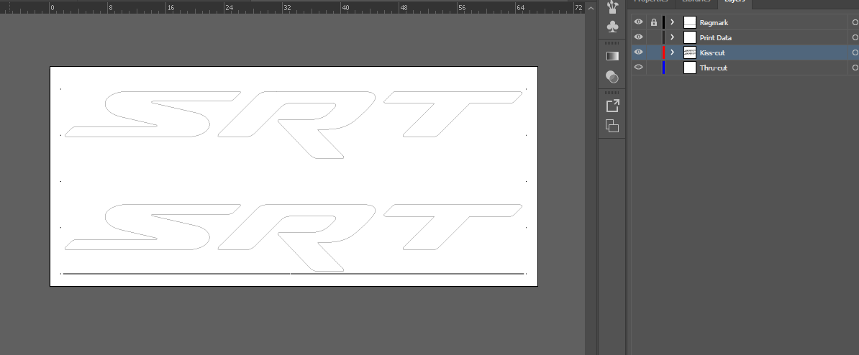Click the Thru-cut layer name

[x=713, y=68]
